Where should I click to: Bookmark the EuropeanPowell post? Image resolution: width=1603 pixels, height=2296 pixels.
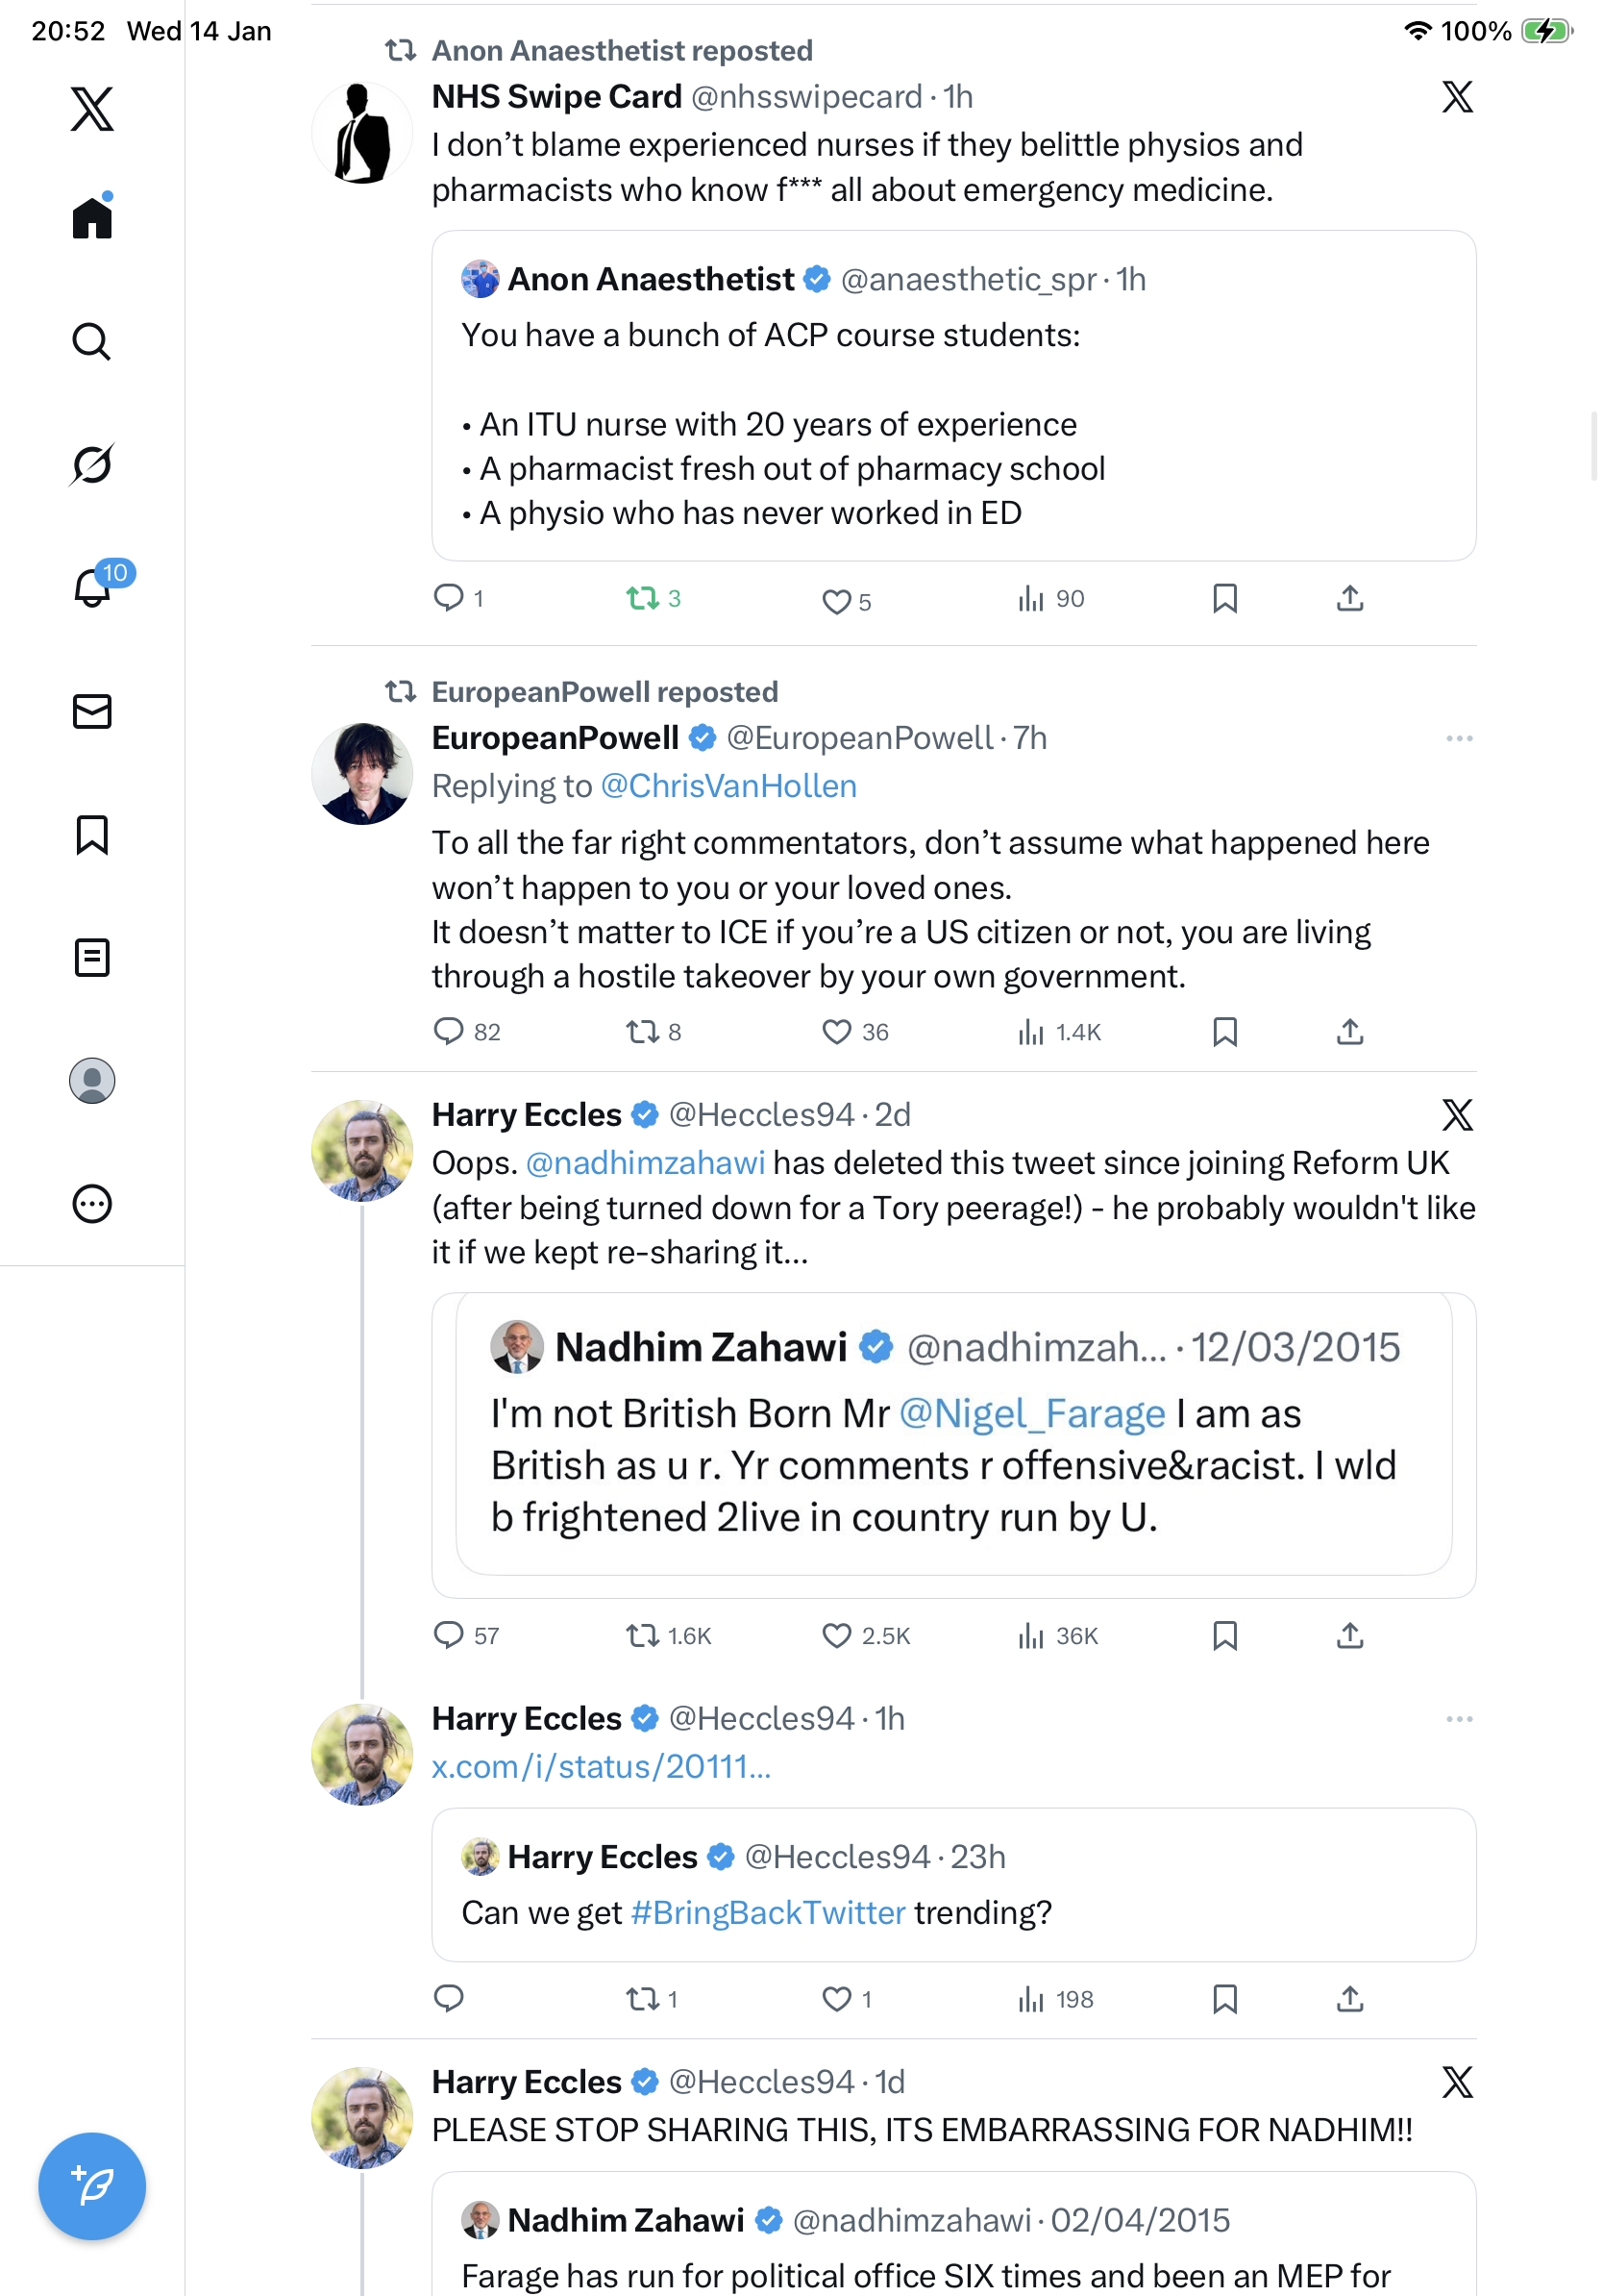click(1224, 1031)
